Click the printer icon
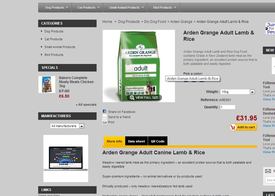 pyautogui.click(x=105, y=122)
